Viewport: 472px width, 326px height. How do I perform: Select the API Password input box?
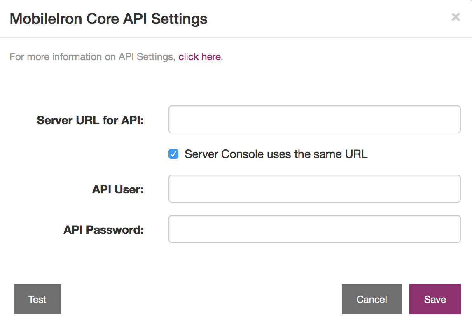(x=315, y=229)
